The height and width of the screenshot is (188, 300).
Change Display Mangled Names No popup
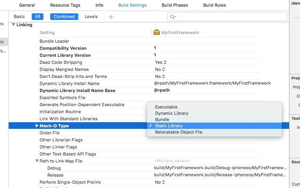pyautogui.click(x=160, y=69)
